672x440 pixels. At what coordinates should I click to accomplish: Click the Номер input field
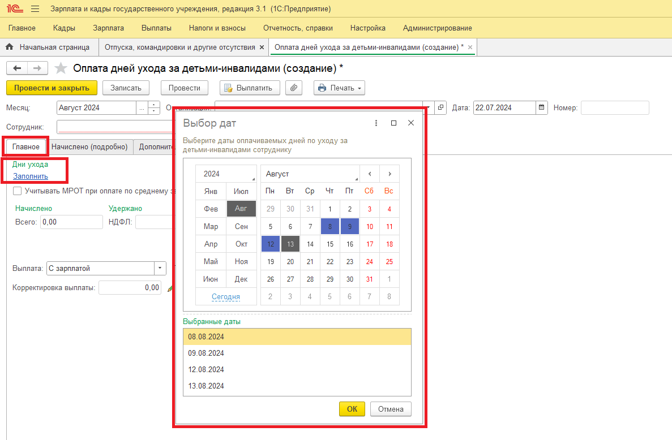tap(615, 107)
